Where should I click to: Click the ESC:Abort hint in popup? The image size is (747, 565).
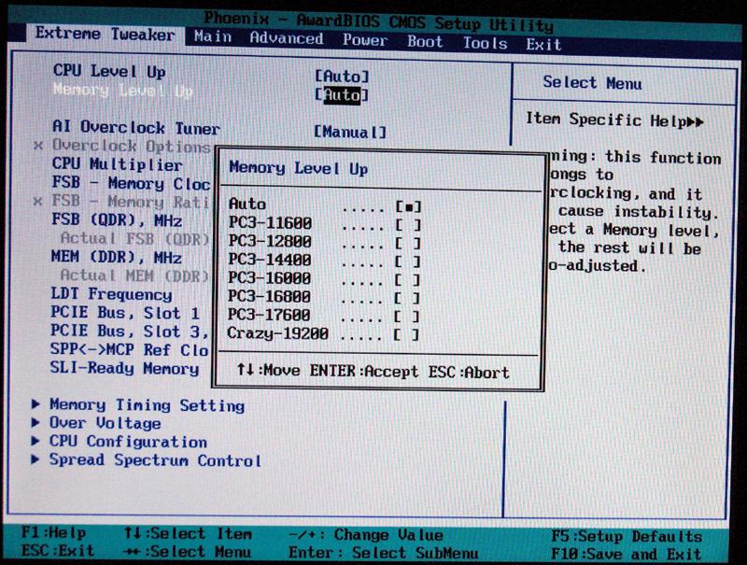coord(469,372)
